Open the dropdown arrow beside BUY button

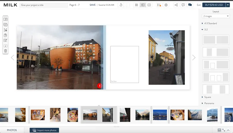coord(228,5)
